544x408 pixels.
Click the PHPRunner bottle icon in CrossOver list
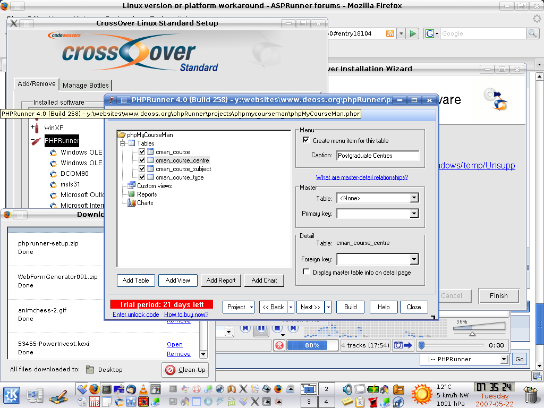[x=36, y=141]
